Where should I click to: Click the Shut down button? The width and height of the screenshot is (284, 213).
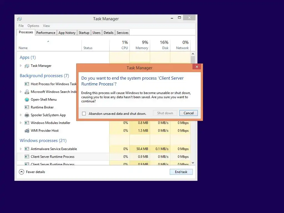165,113
